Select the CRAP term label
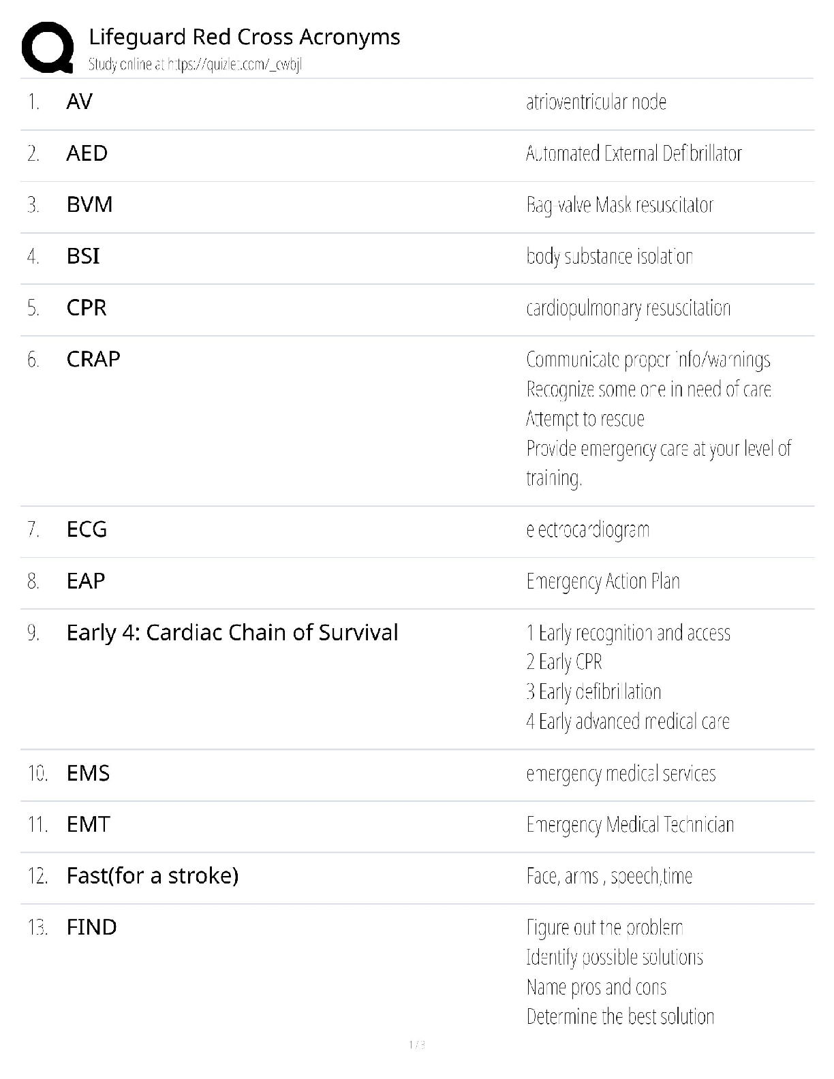Screen dimensions: 834x1079 (93, 359)
